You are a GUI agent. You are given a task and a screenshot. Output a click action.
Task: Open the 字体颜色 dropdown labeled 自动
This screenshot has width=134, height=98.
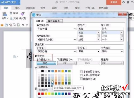[x=46, y=63]
